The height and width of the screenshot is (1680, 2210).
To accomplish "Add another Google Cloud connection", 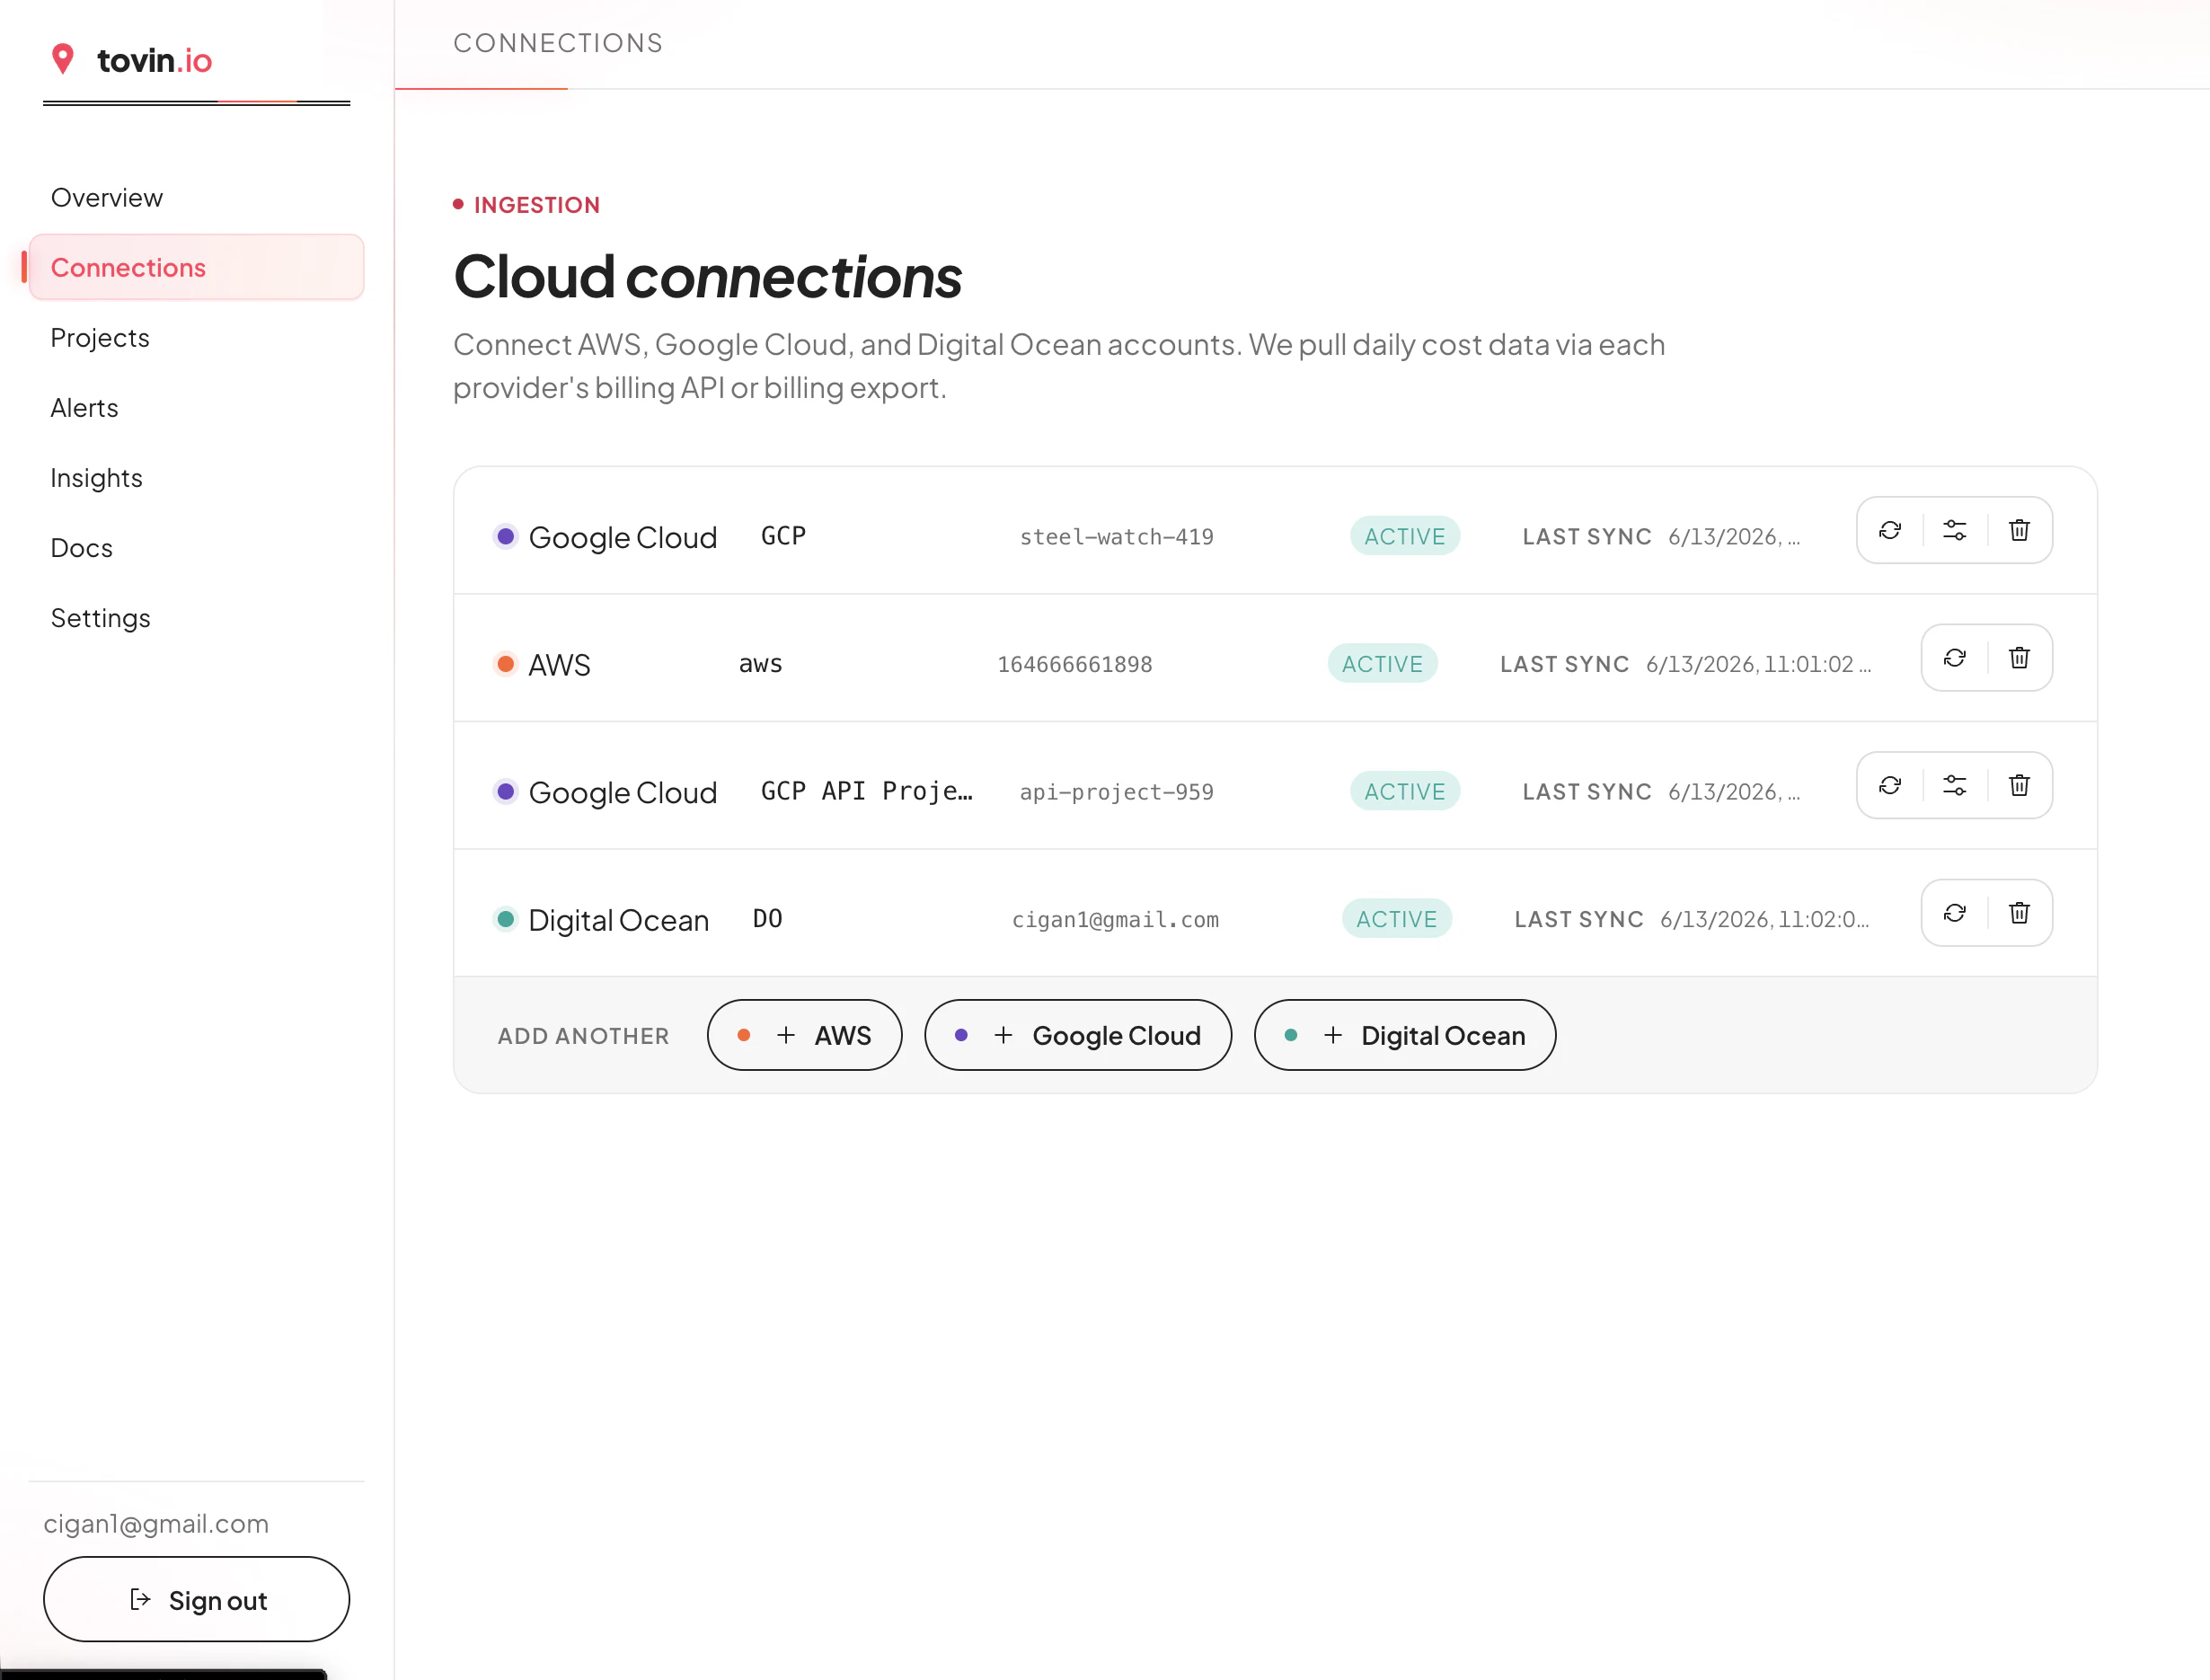I will coord(1077,1035).
